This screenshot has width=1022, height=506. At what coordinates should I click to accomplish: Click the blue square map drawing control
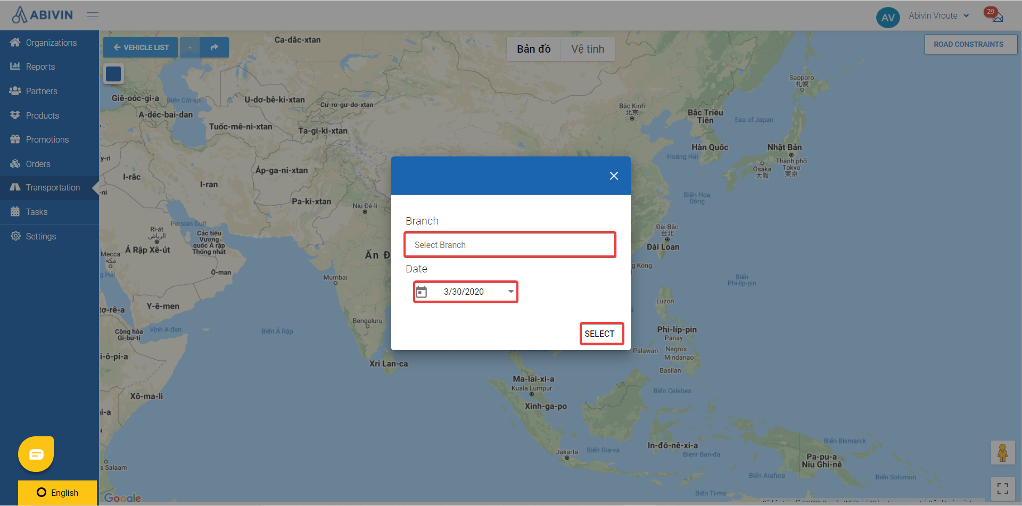click(x=113, y=74)
